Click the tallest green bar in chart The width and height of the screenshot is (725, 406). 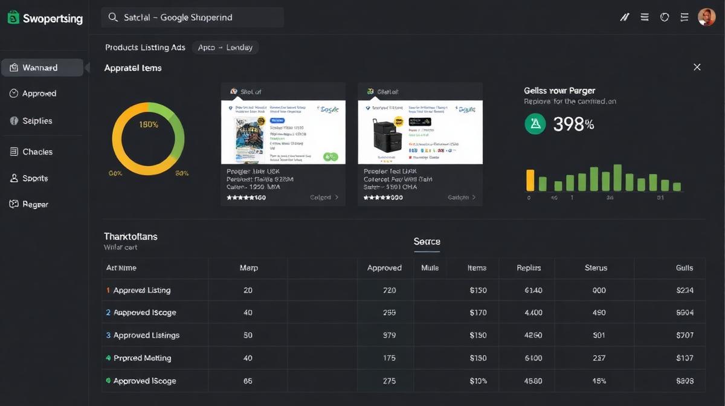pos(617,178)
